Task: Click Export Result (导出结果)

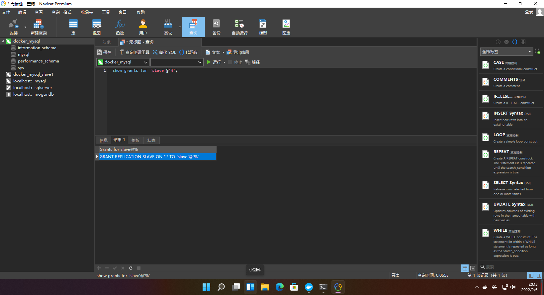Action: pyautogui.click(x=238, y=52)
